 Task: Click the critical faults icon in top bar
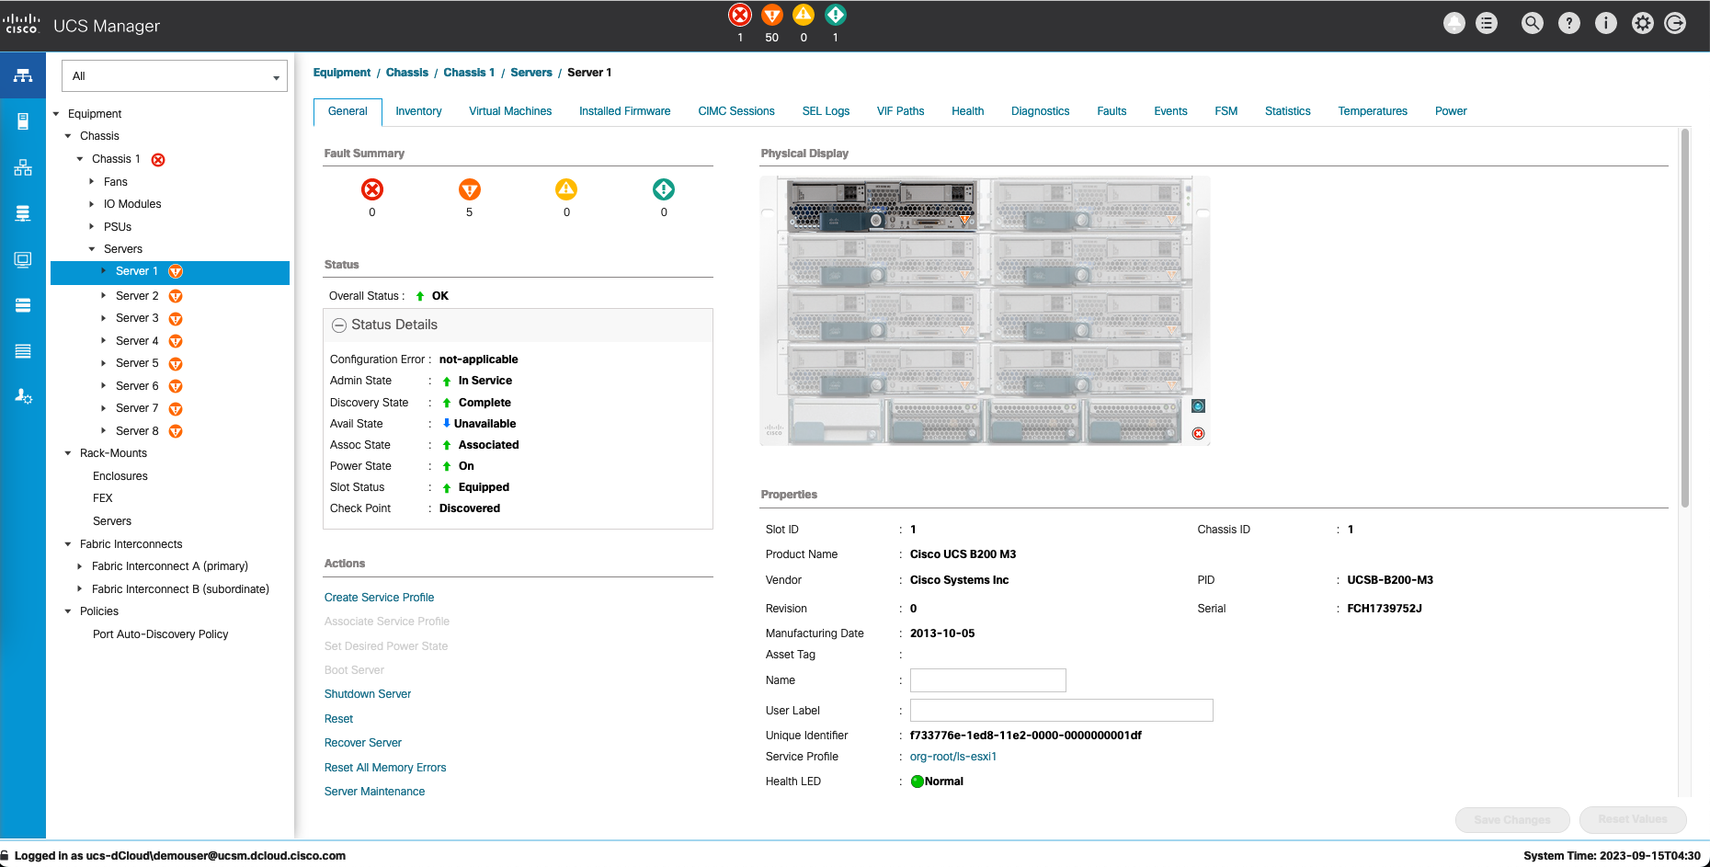(x=740, y=16)
